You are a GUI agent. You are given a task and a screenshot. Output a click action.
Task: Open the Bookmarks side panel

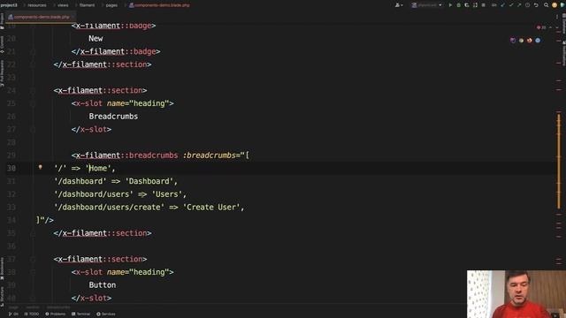pyautogui.click(x=2, y=269)
